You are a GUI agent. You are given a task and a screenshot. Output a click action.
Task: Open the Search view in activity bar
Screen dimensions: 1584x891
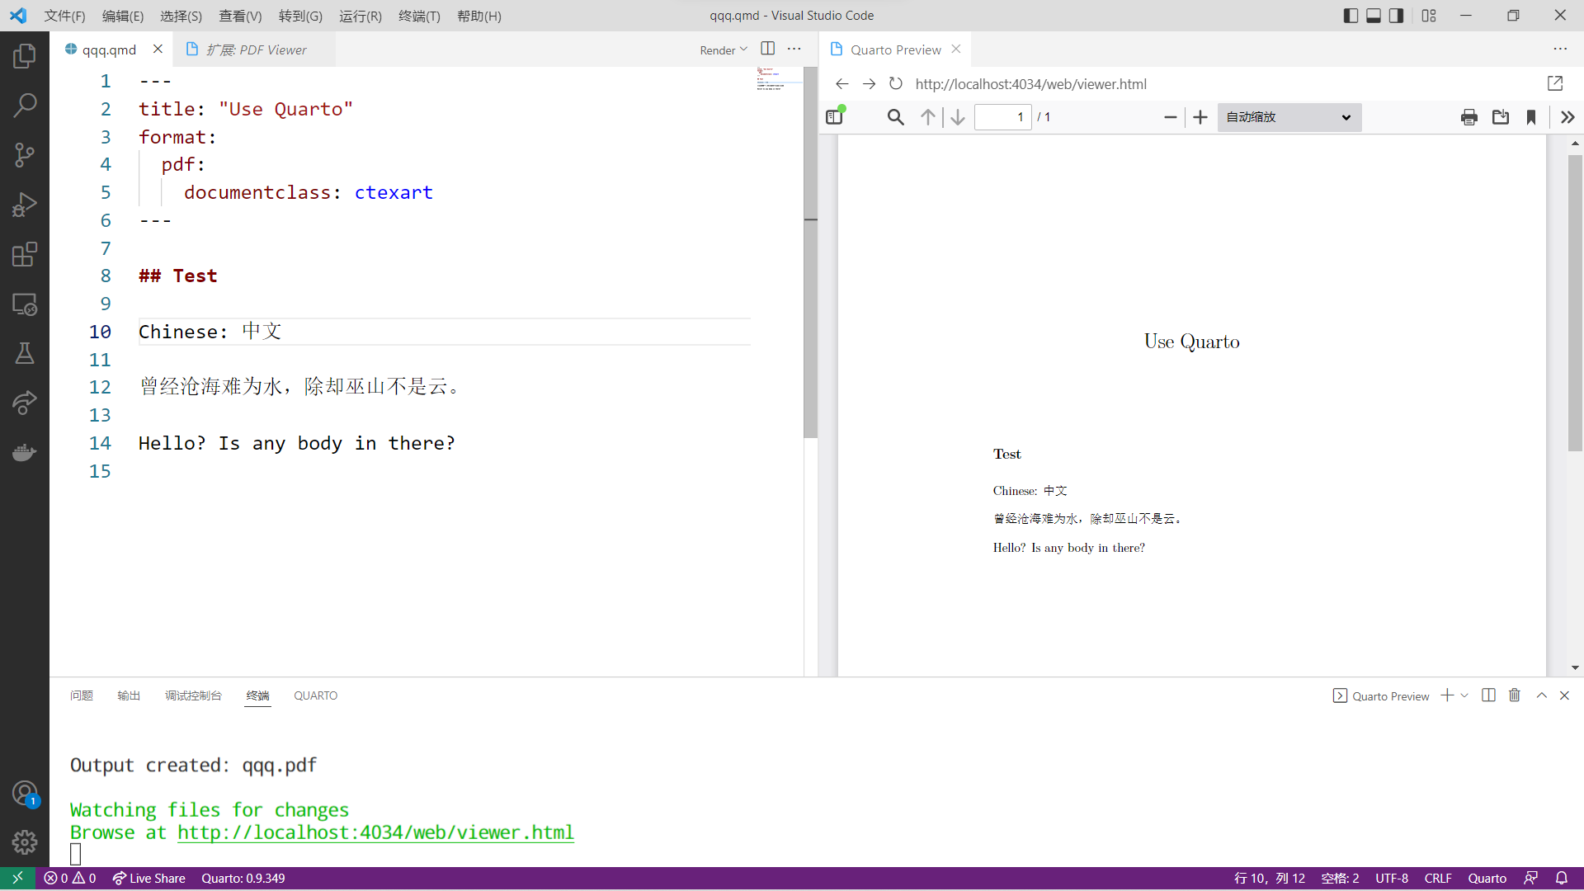25,105
